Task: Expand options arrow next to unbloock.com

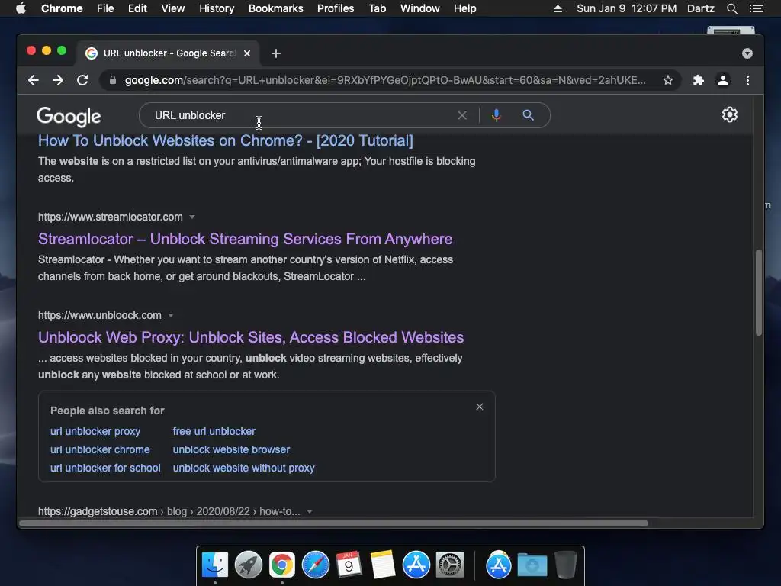Action: [x=171, y=315]
